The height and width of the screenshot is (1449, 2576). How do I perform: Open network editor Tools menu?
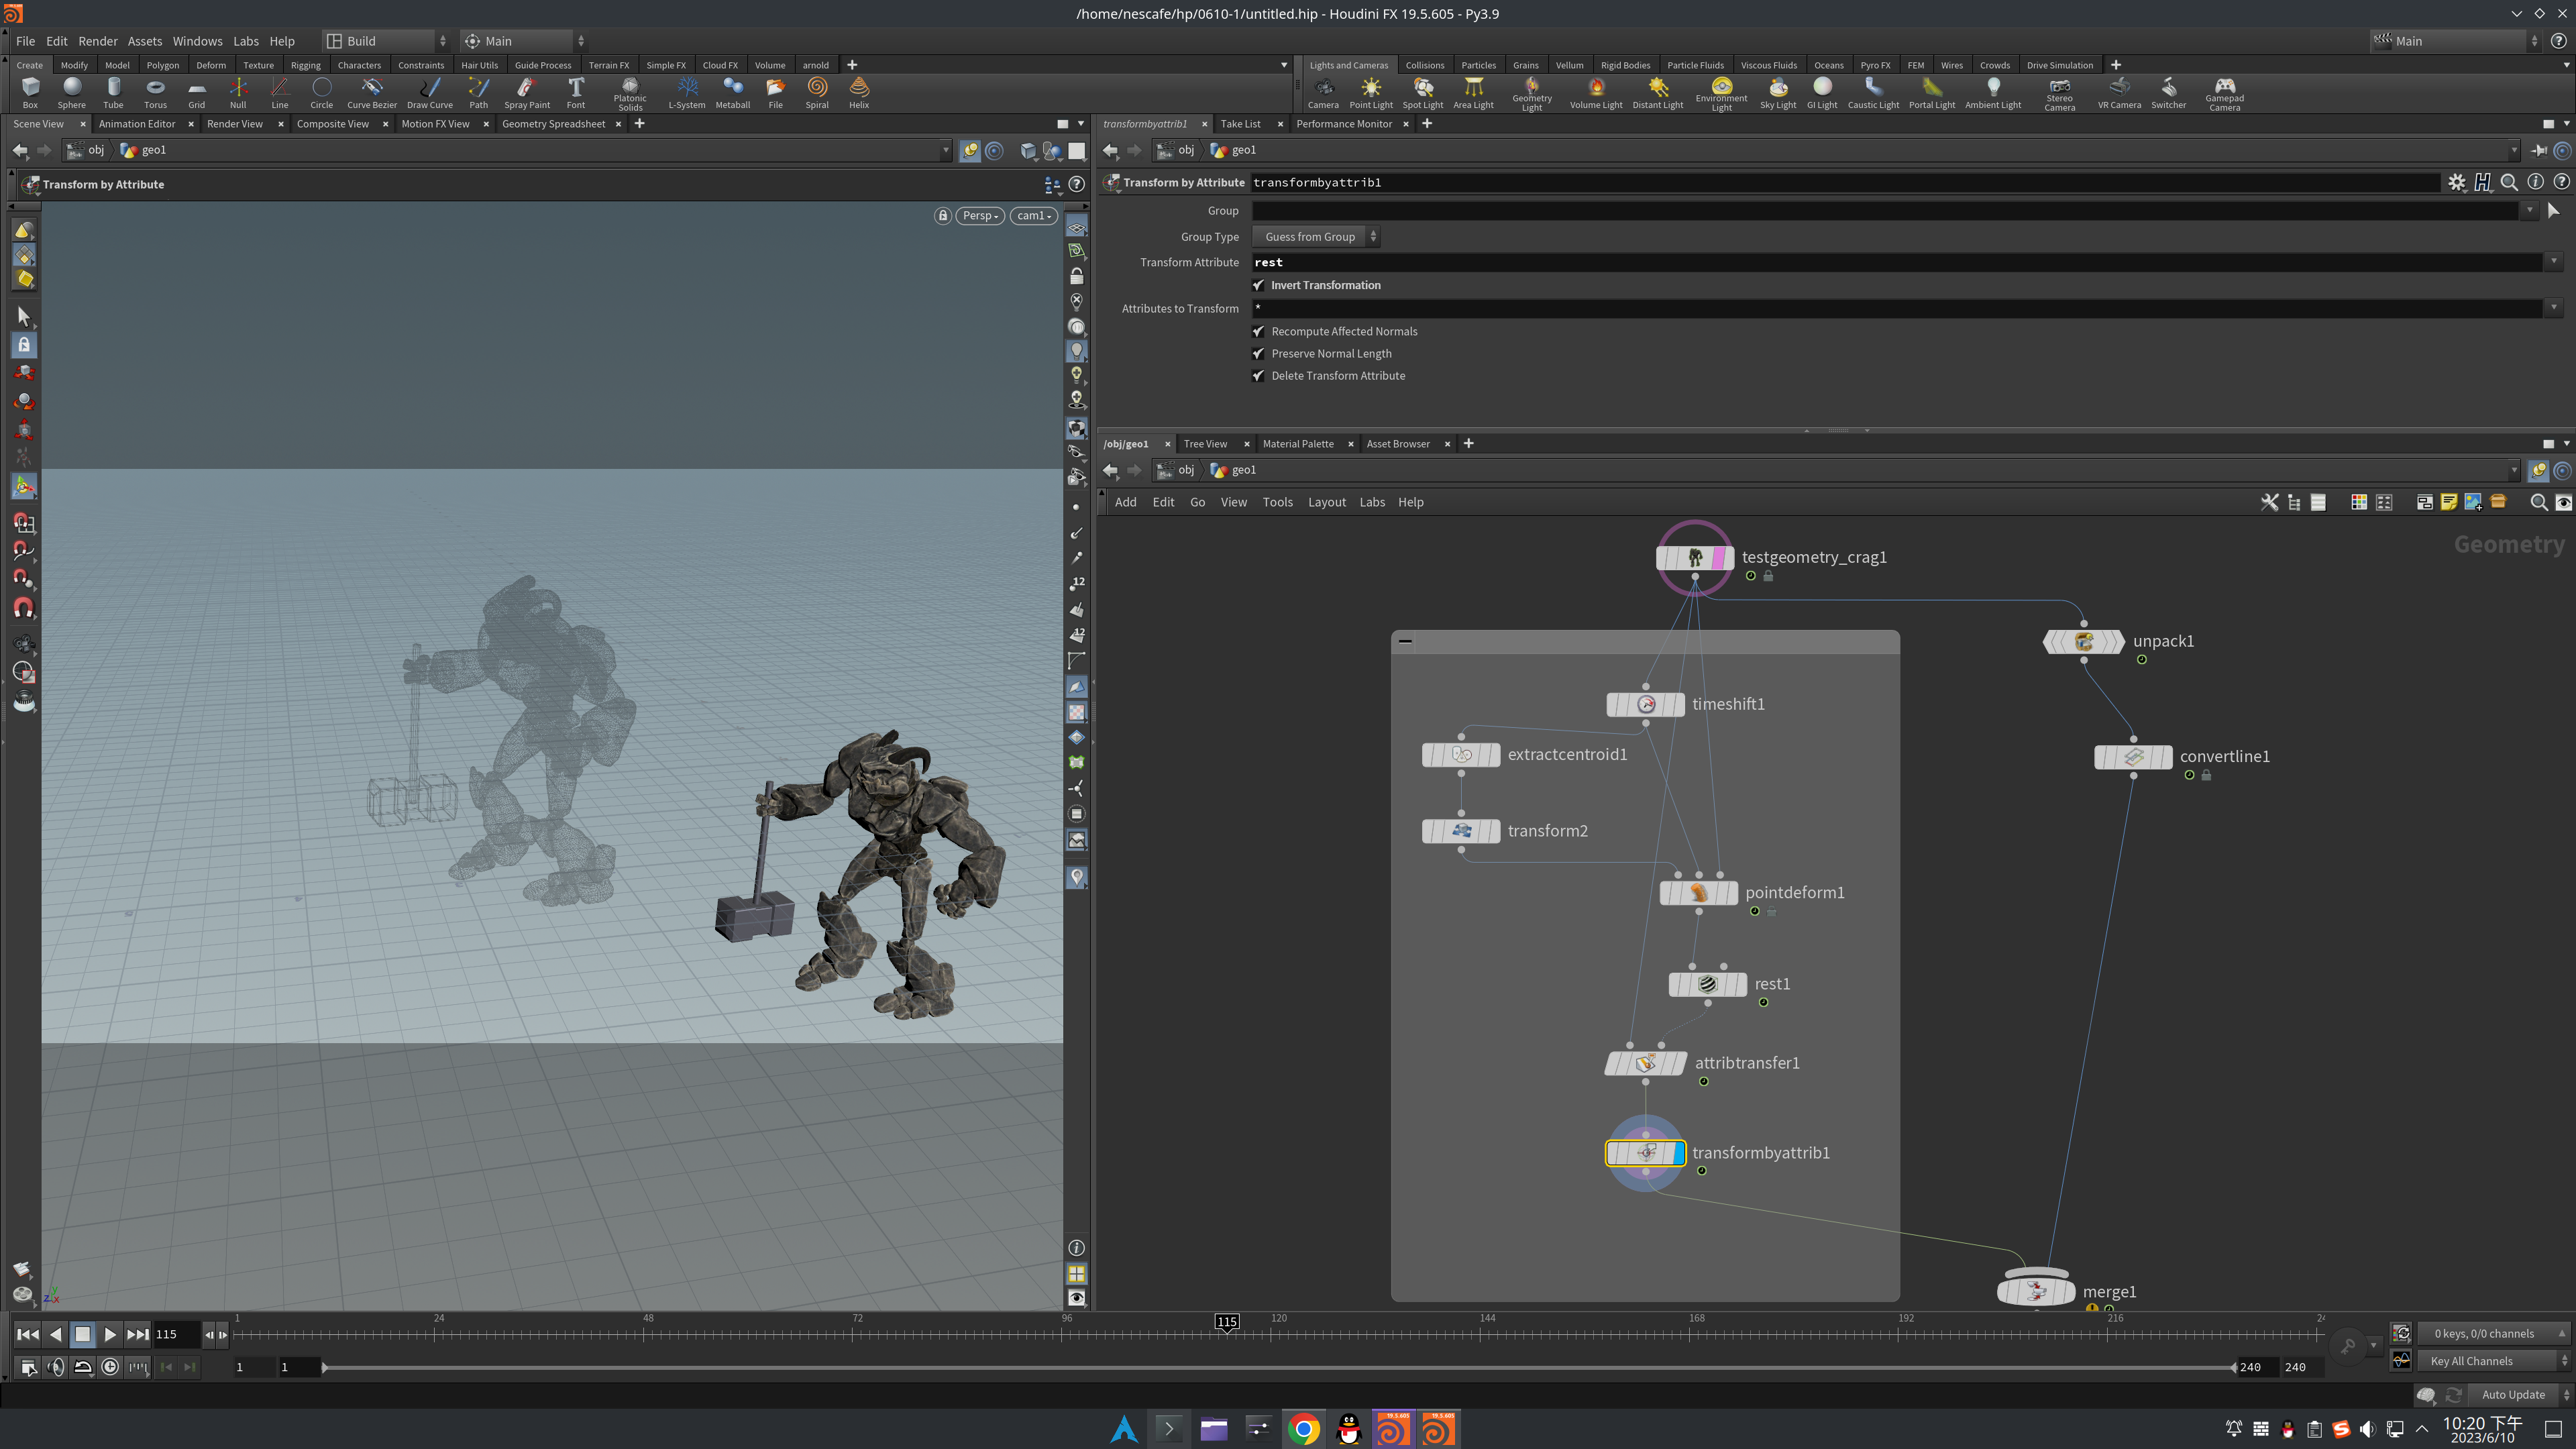1277,502
